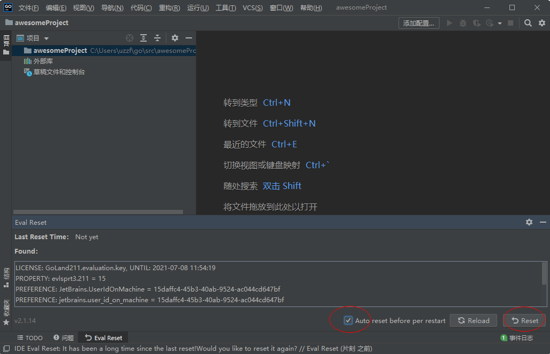Screen dimensions: 550x354
Task: Hide the project panel with minus icon
Action: (x=189, y=38)
